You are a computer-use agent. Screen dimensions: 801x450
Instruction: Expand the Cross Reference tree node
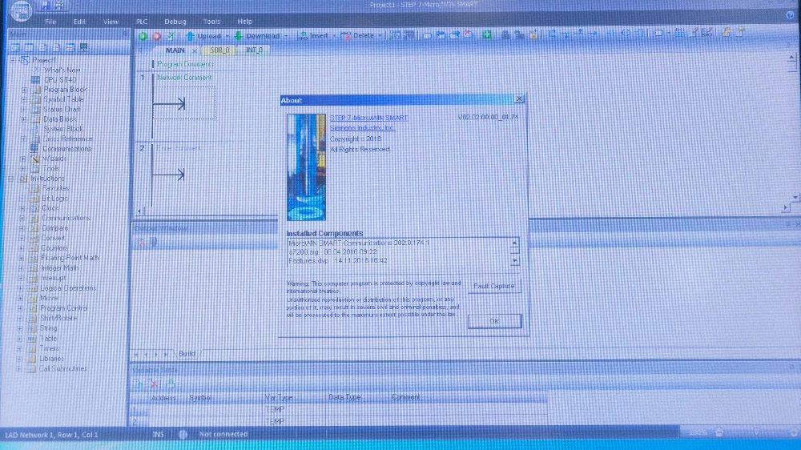[x=23, y=139]
